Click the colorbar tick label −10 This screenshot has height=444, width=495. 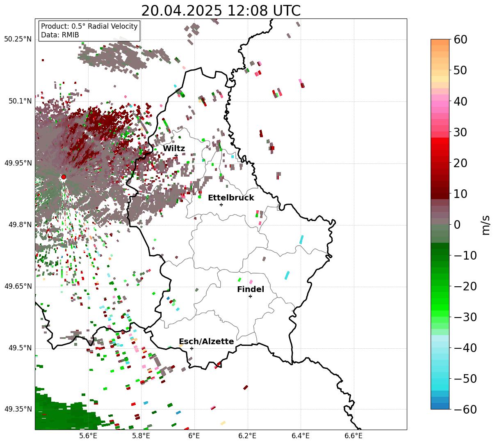[x=465, y=255]
